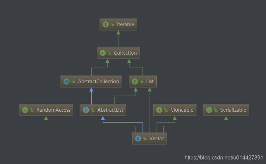This screenshot has height=164, width=266.
Task: Select the AbstractCollection node label
Action: (x=98, y=81)
